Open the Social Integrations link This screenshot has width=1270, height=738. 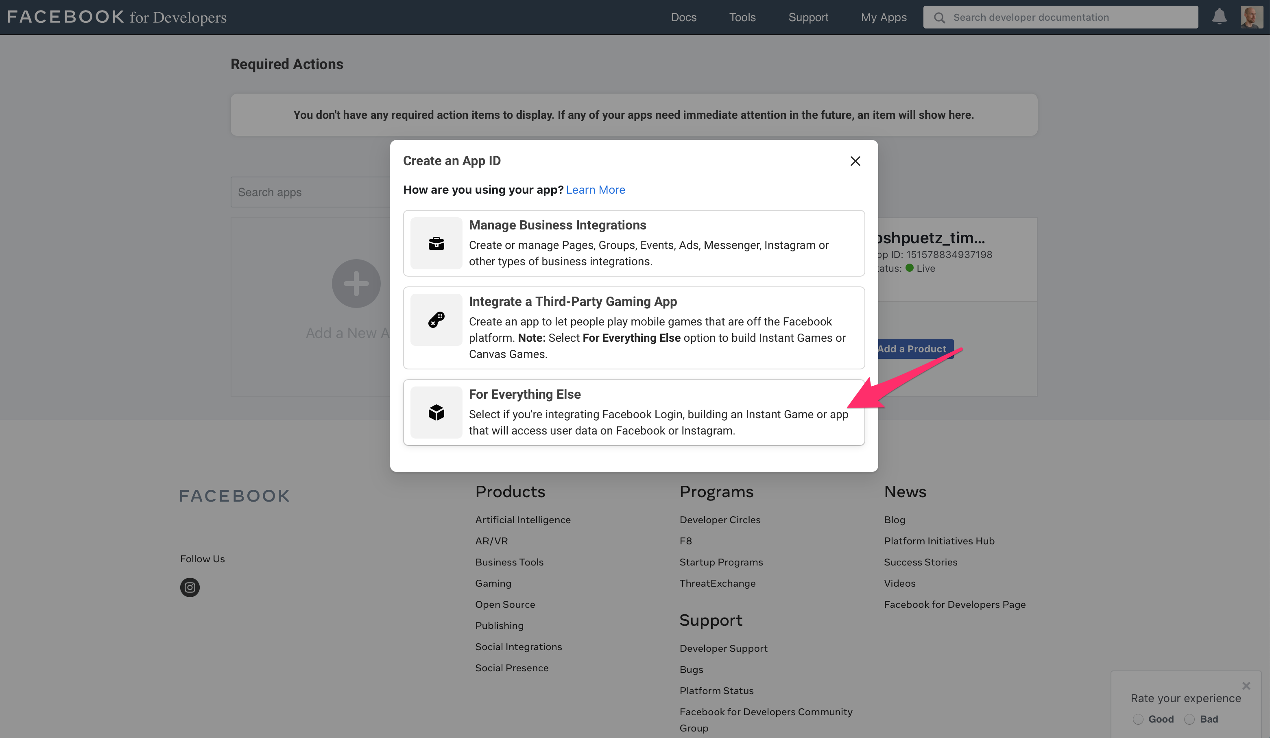point(519,647)
